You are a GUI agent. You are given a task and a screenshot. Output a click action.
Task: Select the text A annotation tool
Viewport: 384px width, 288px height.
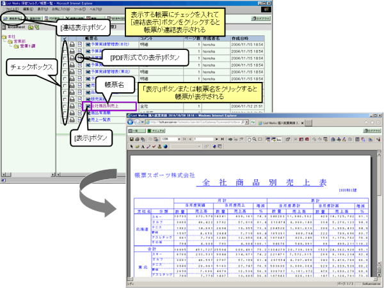(x=143, y=147)
